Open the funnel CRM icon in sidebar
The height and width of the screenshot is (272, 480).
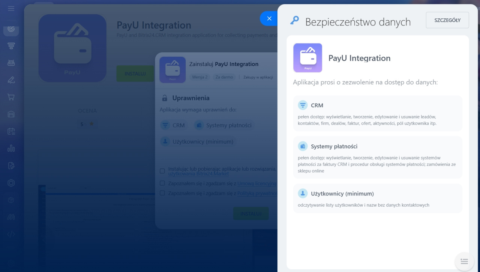[11, 46]
